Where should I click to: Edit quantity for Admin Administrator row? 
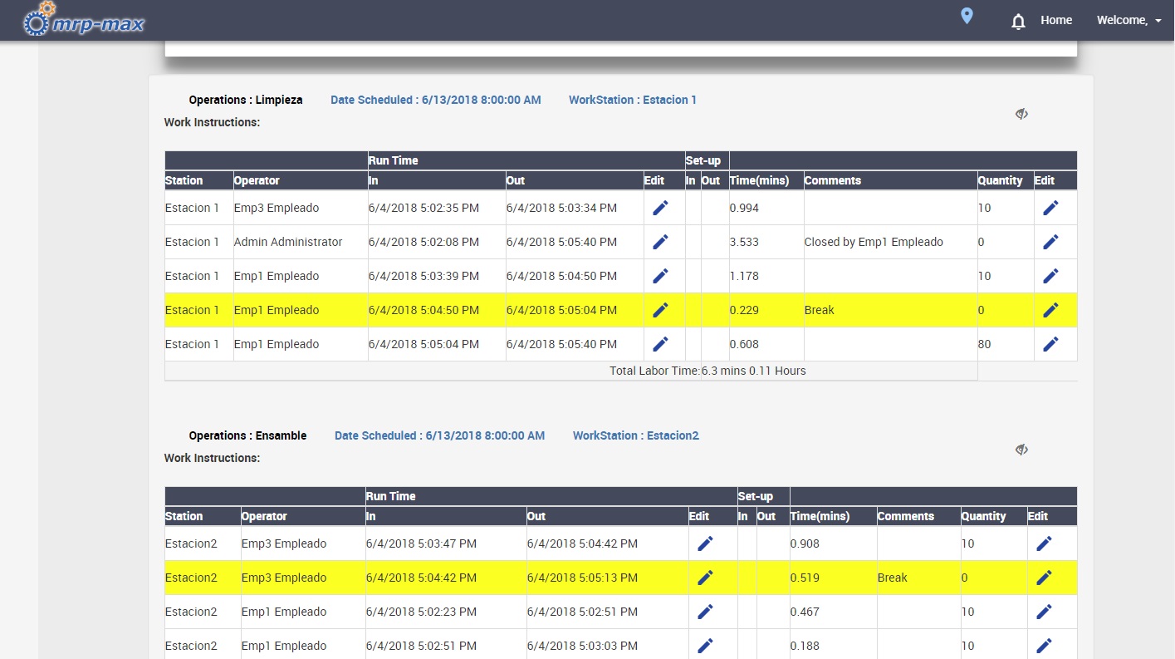coord(1050,242)
